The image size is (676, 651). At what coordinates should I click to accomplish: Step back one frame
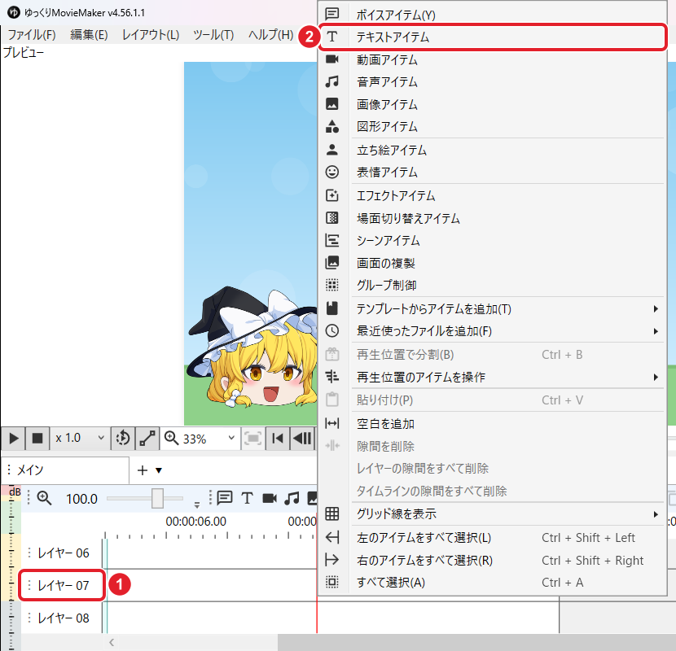[302, 439]
